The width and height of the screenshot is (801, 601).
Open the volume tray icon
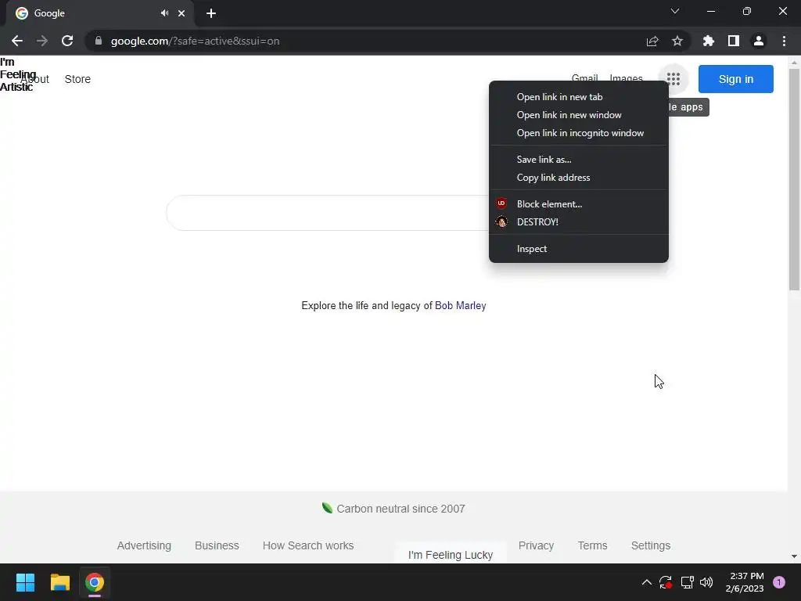tap(706, 582)
